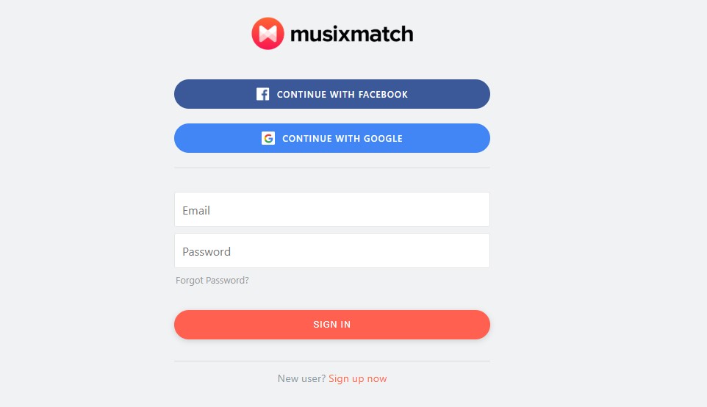
Task: Click the "CONTINUE WITH GOOGLE" label
Action: tap(342, 138)
